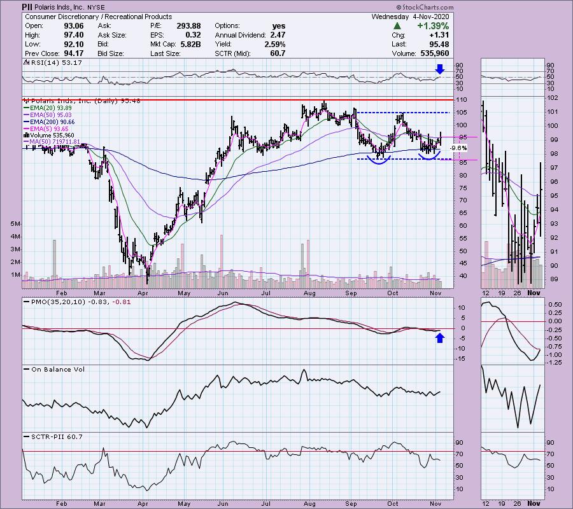Click the header Volume value 535,960
The height and width of the screenshot is (509, 573).
pos(434,53)
